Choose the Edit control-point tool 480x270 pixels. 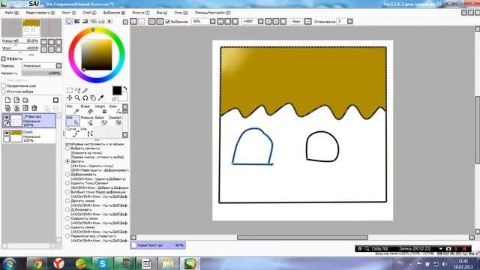tap(73, 121)
